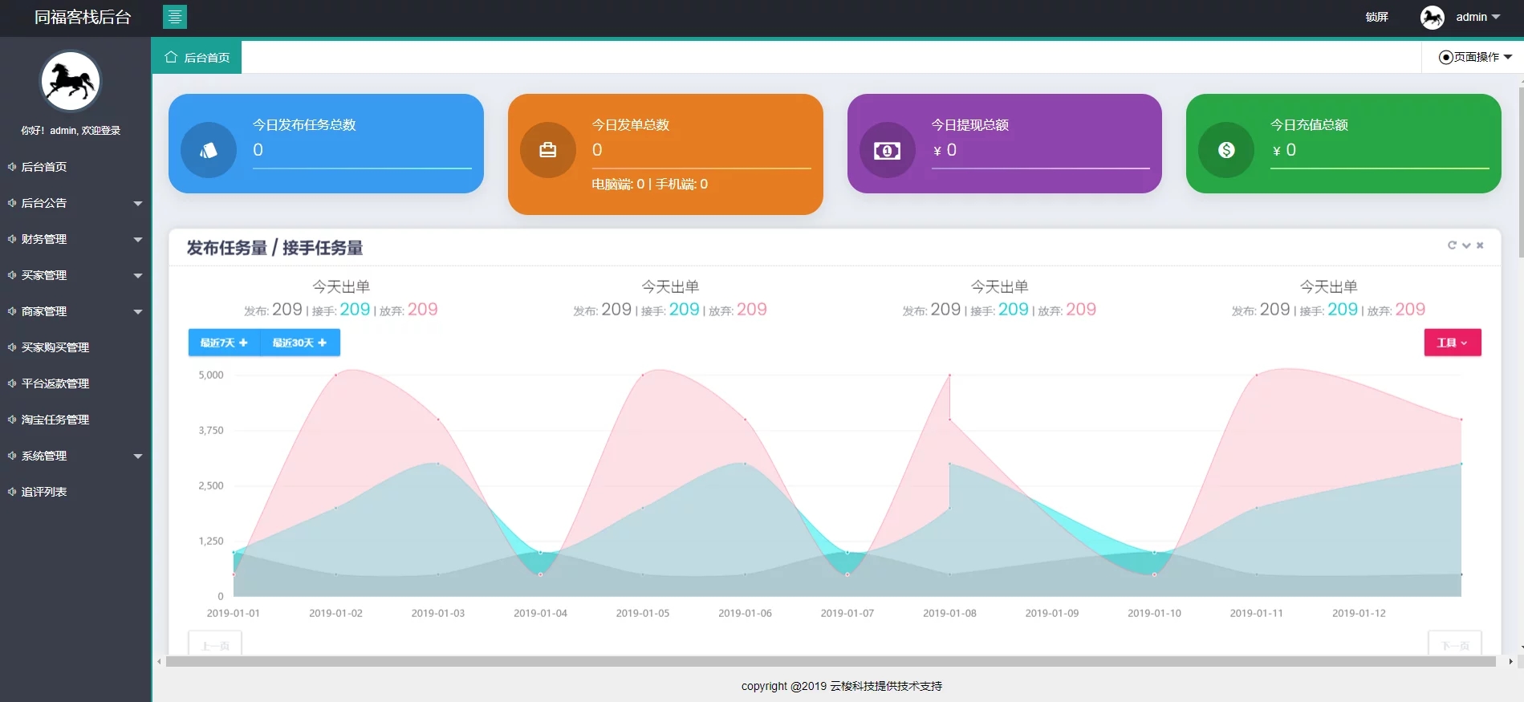Click the dollar coin icon on green card
Viewport: 1524px width, 702px height.
pyautogui.click(x=1225, y=150)
